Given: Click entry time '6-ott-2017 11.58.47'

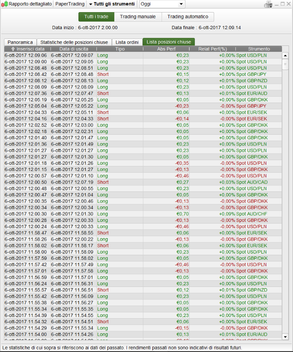Looking at the screenshot, I should point(25,233).
